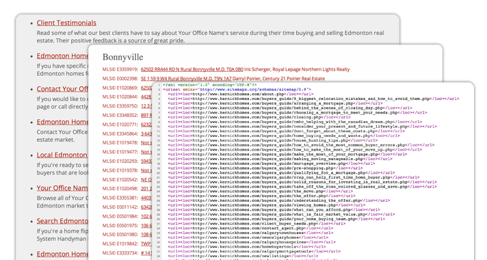Select the how_to_make_the_most_of_your_move_up line
The image size is (487, 260).
(x=295, y=149)
